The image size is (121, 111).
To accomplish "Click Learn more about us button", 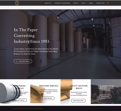I will click(23, 61).
